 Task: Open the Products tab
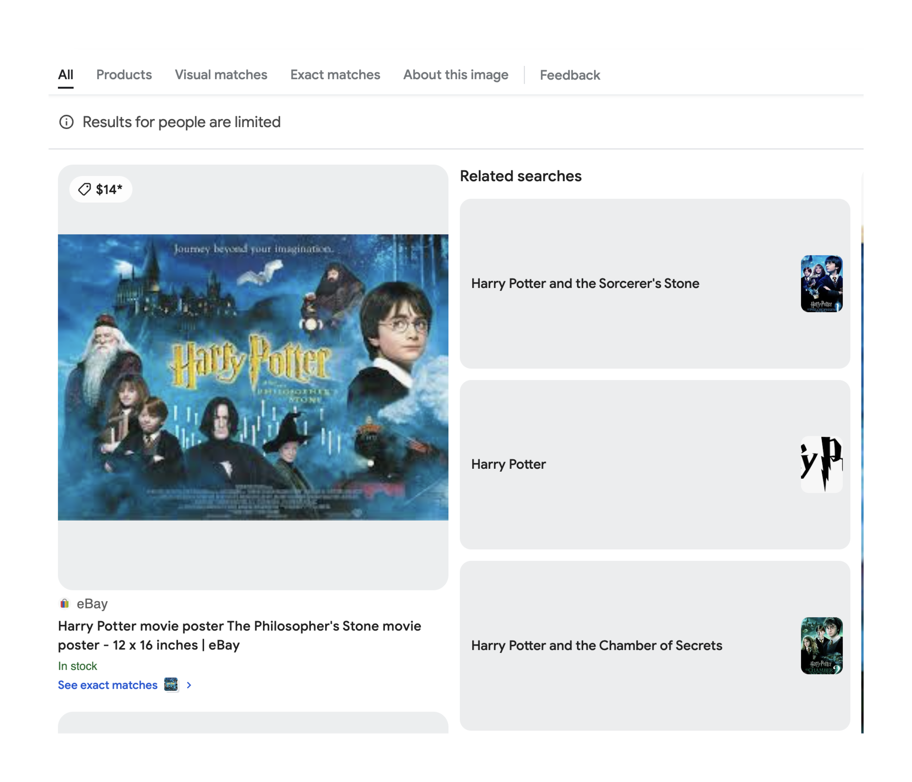[124, 75]
